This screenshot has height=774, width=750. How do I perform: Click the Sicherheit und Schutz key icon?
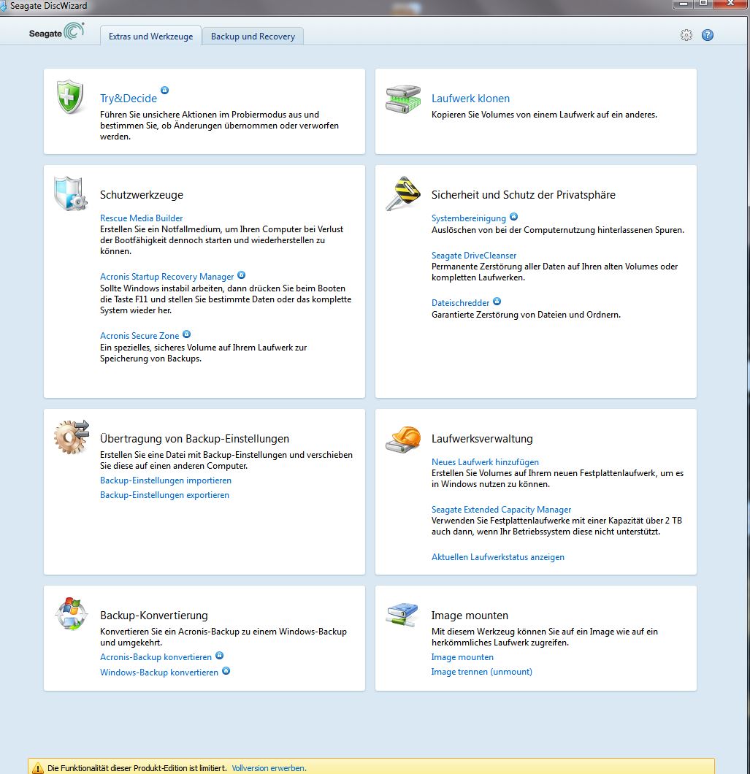click(x=403, y=193)
